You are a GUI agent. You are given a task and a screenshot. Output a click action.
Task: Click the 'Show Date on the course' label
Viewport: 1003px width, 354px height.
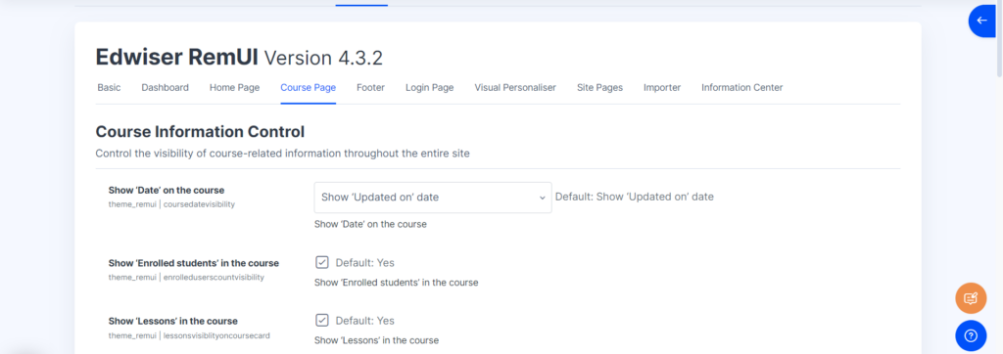point(167,191)
